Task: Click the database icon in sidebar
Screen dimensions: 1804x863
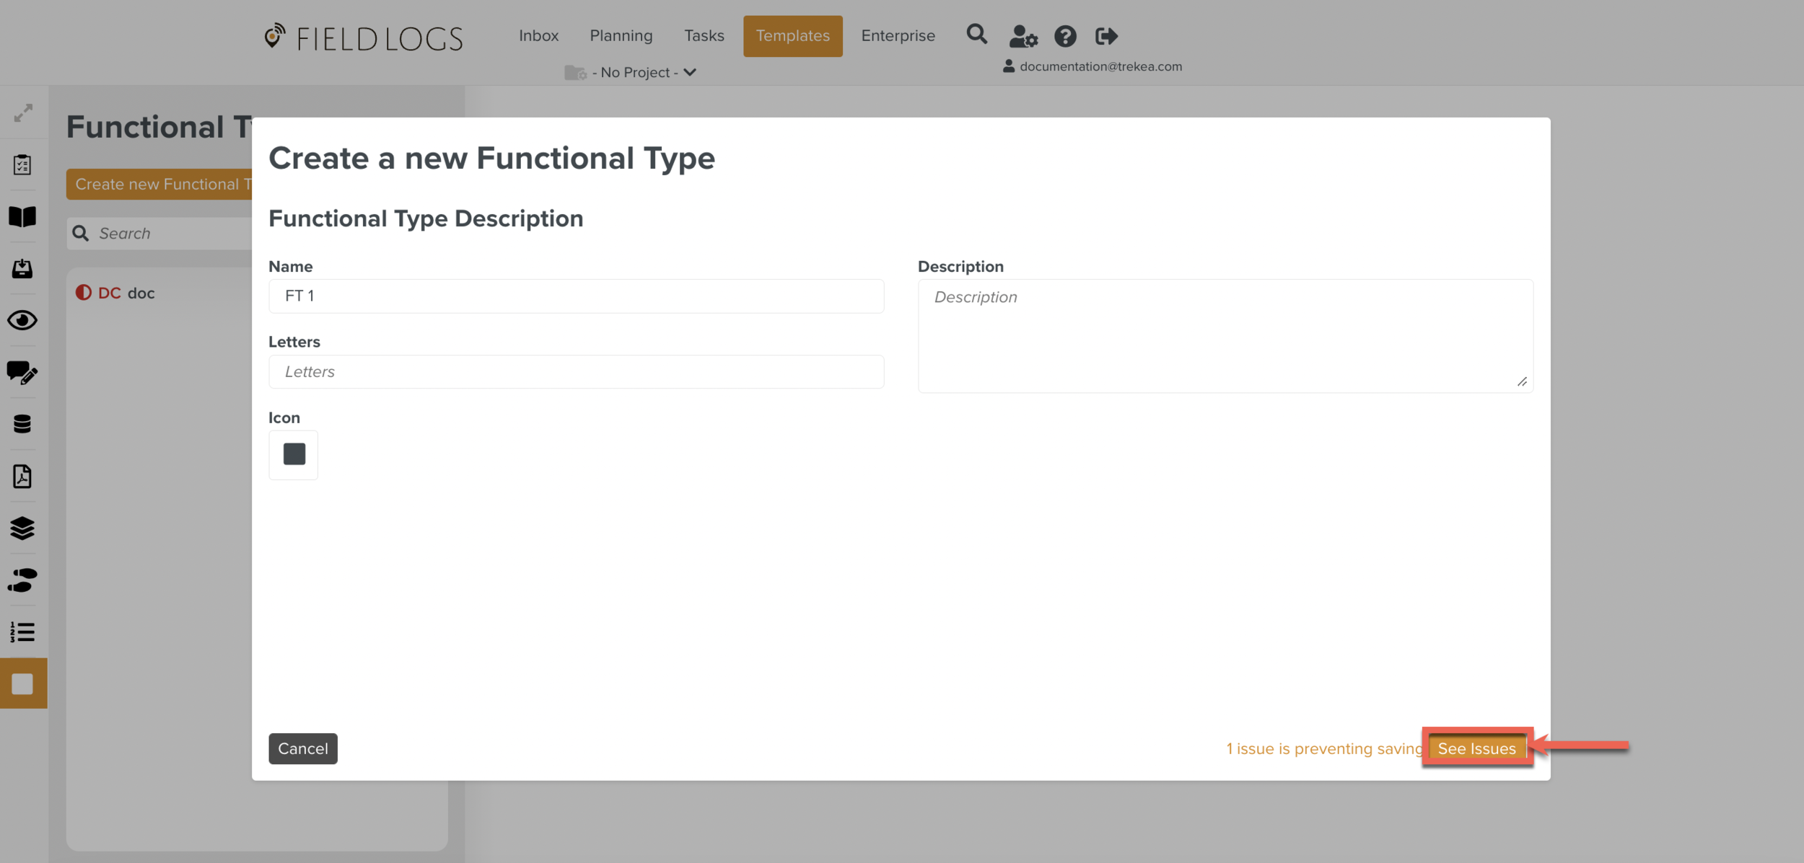Action: click(x=23, y=424)
